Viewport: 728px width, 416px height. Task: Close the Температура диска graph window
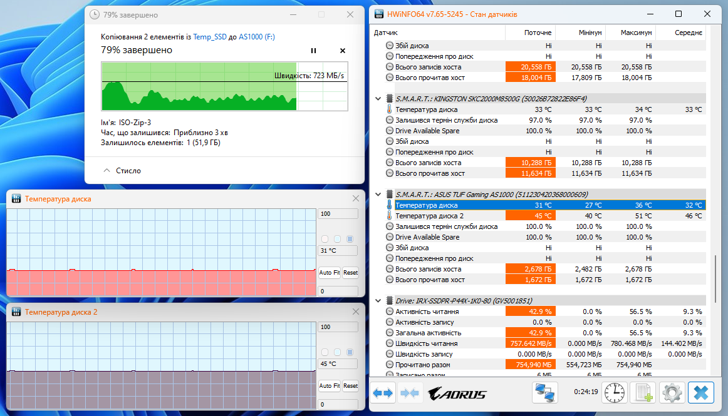coord(356,198)
